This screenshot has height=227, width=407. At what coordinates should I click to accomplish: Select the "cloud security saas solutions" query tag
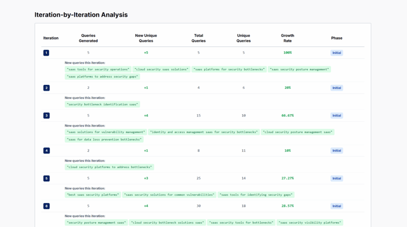point(161,69)
